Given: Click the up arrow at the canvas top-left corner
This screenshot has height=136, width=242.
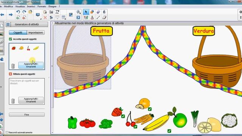Looking at the screenshot, I should click(52, 23).
